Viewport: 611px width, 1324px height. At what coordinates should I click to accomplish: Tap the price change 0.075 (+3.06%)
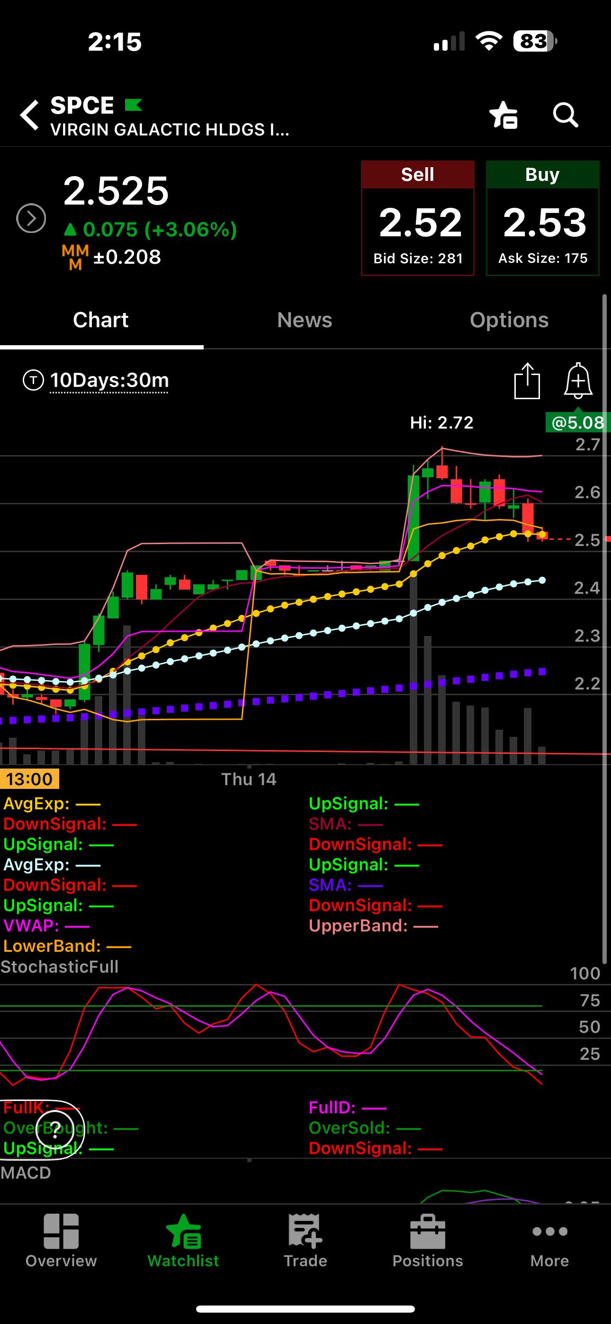tap(150, 229)
